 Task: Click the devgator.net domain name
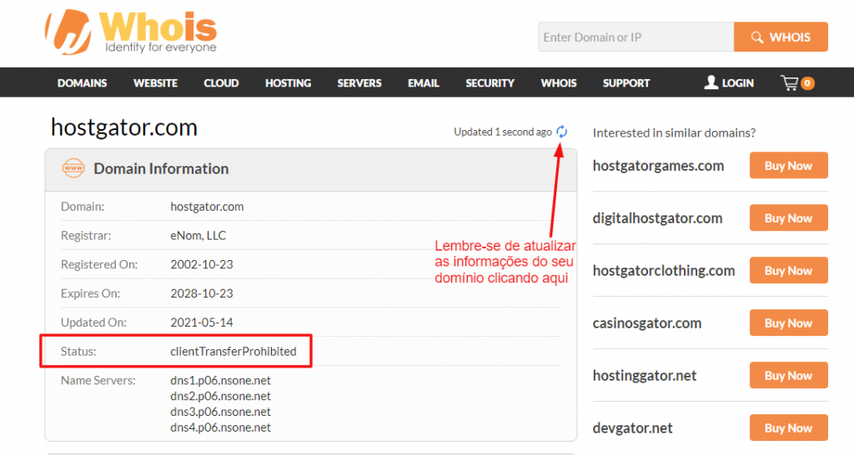click(x=632, y=428)
